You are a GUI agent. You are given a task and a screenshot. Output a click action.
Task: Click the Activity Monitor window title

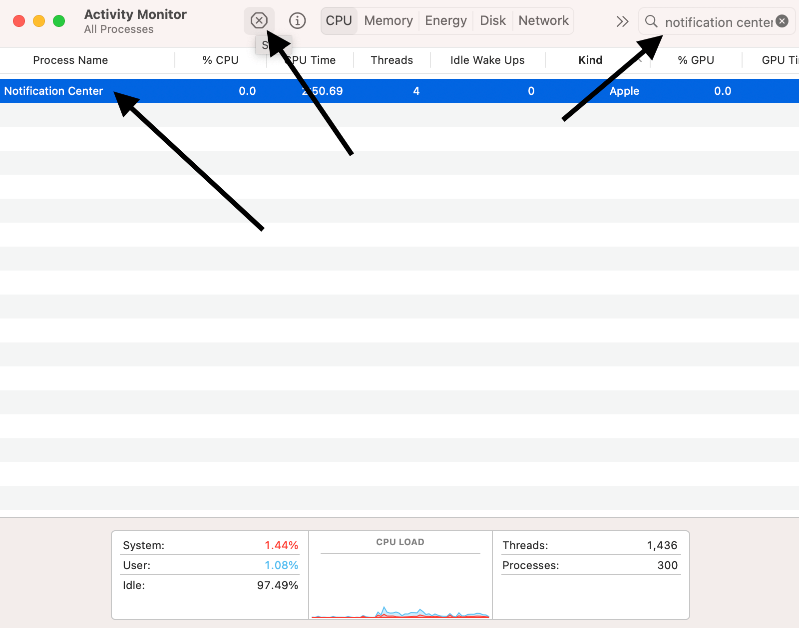pyautogui.click(x=135, y=14)
